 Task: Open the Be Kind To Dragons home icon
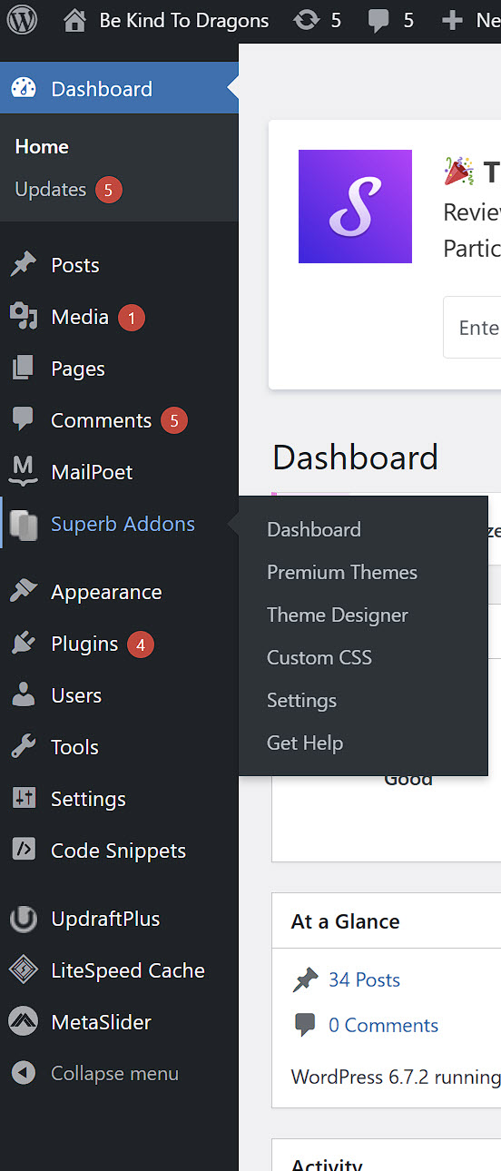75,20
